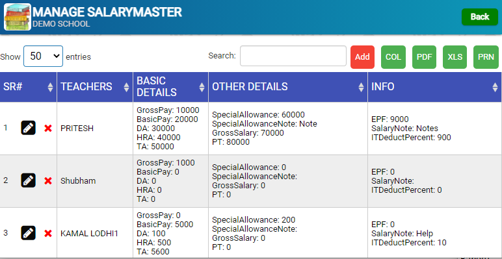Export table with XLS button
The width and height of the screenshot is (502, 259).
[x=455, y=57]
